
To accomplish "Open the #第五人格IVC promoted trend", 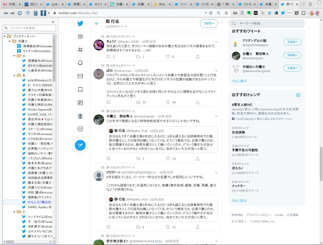I will point(242,105).
